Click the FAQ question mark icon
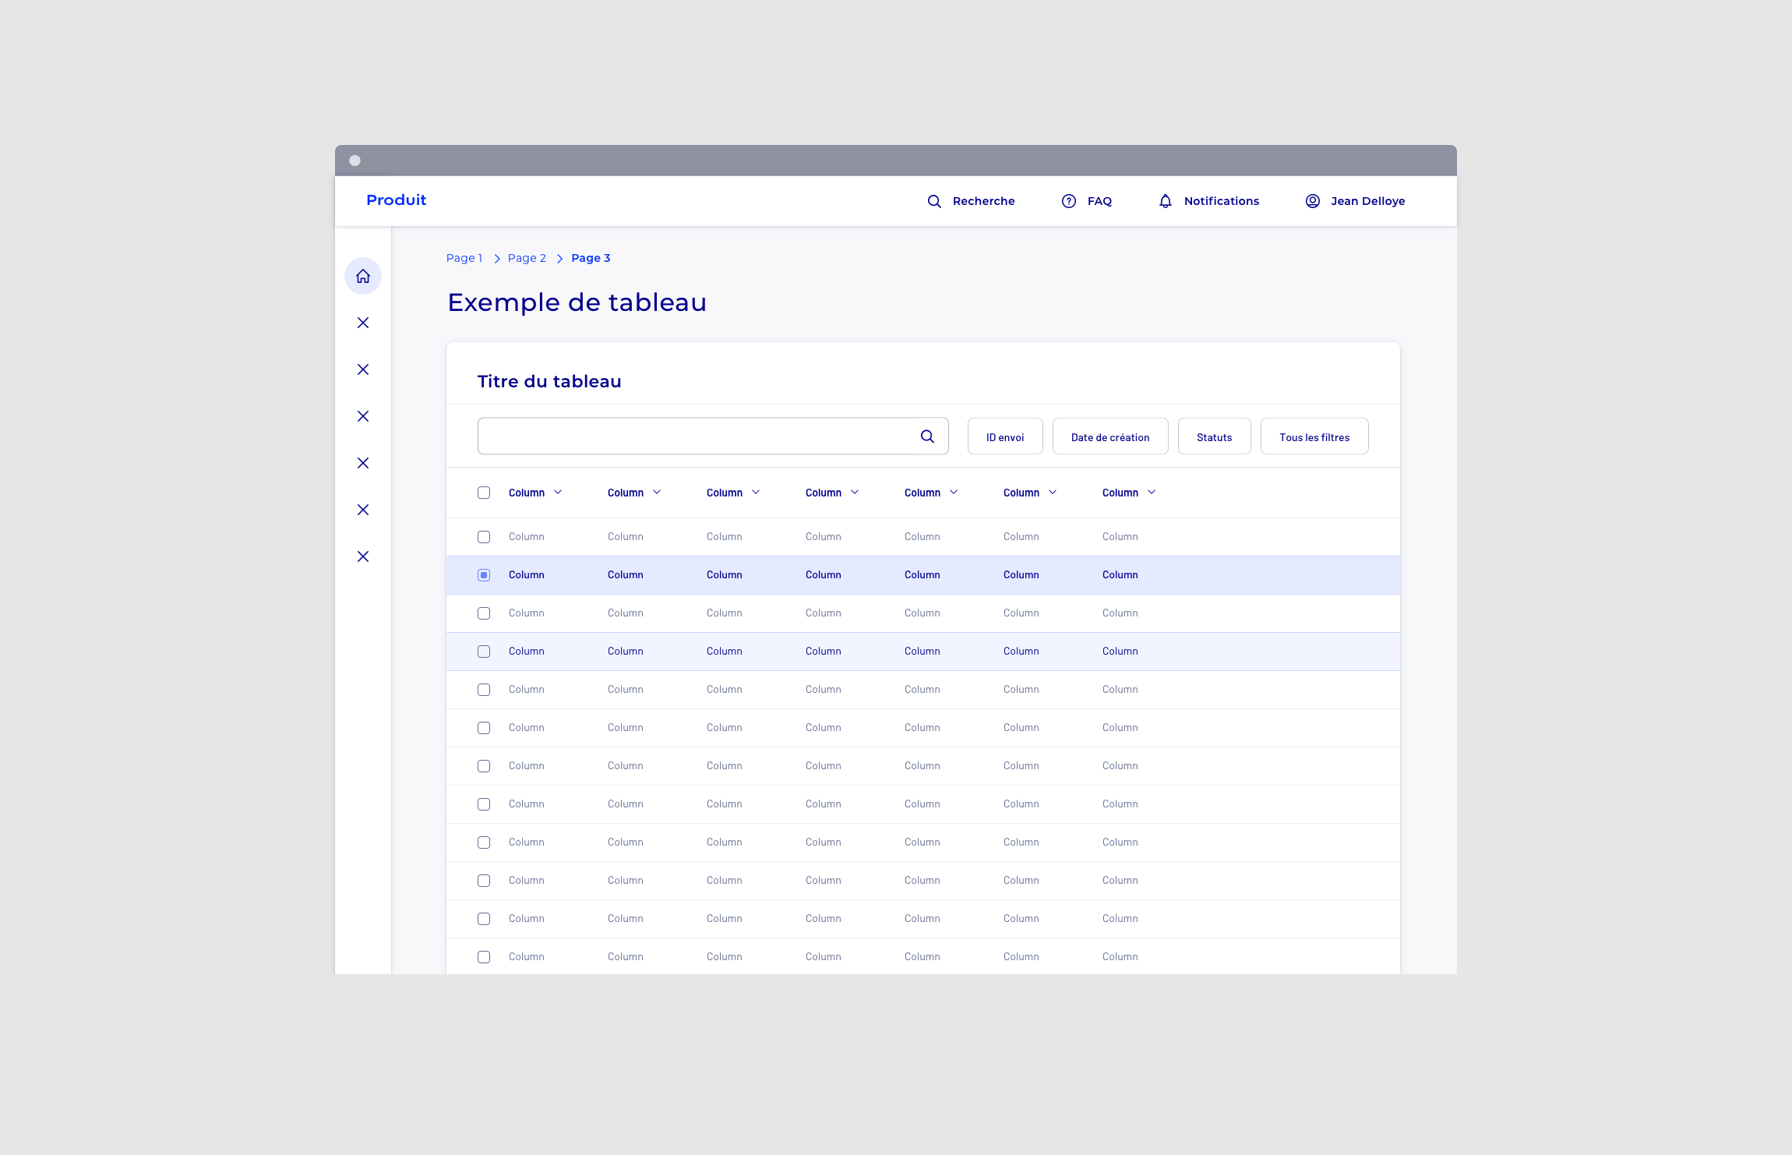This screenshot has height=1155, width=1792. pos(1069,201)
